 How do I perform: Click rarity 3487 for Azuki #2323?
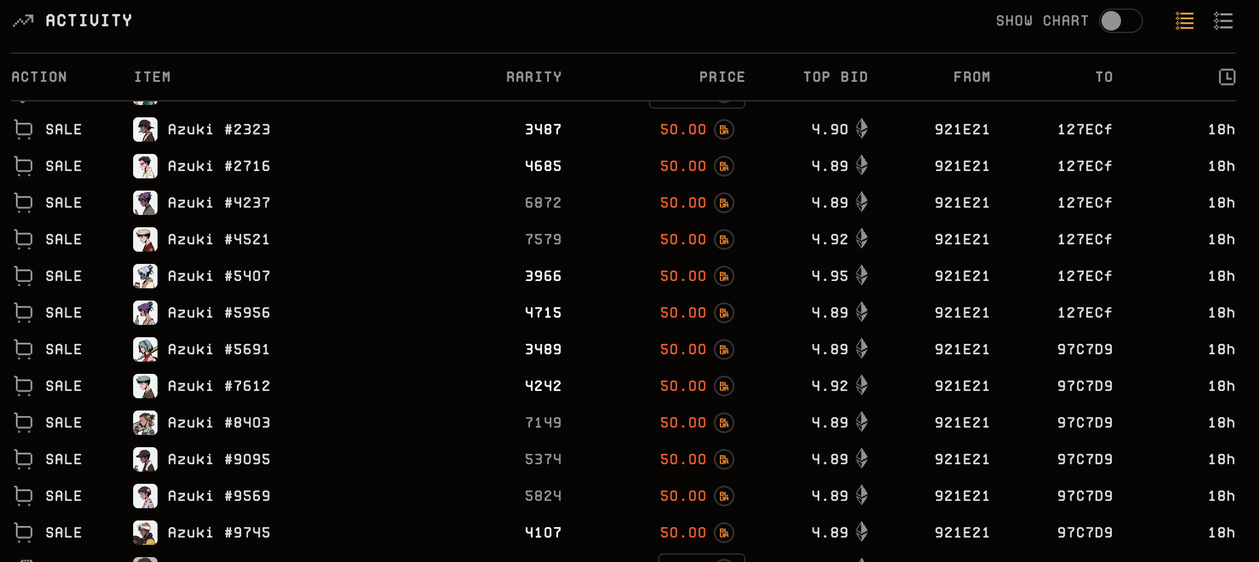(x=543, y=130)
